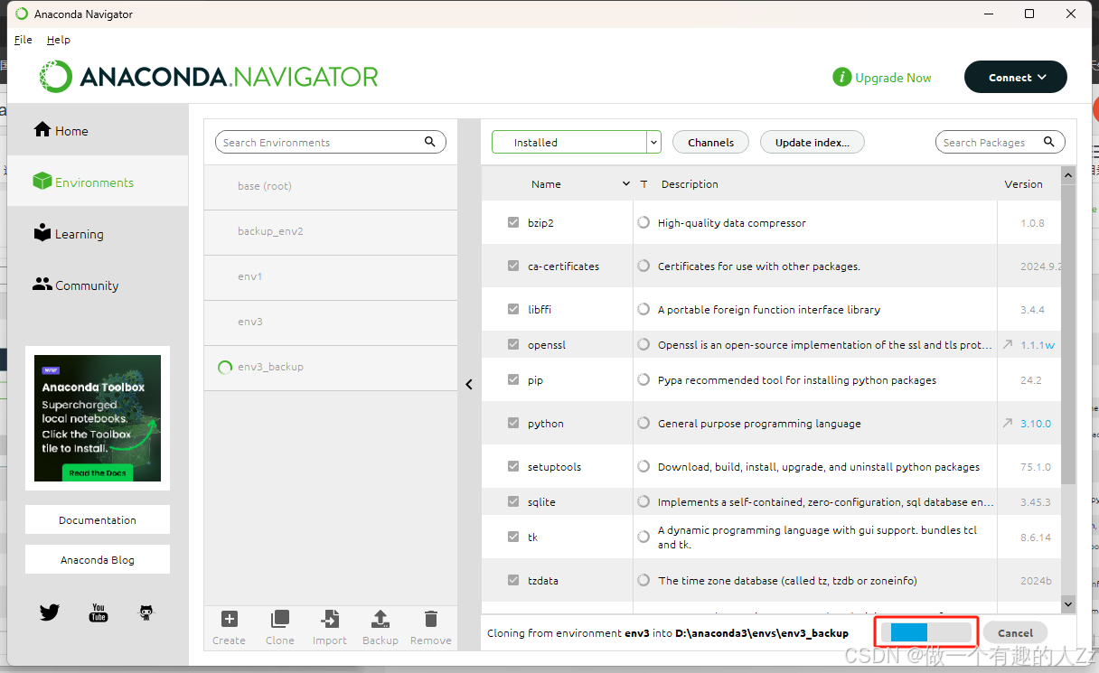The width and height of the screenshot is (1099, 673).
Task: Select the env1 environment
Action: 331,276
